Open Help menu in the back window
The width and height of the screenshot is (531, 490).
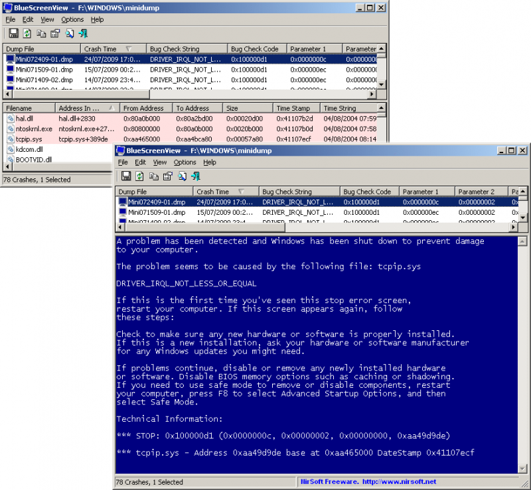(x=97, y=19)
